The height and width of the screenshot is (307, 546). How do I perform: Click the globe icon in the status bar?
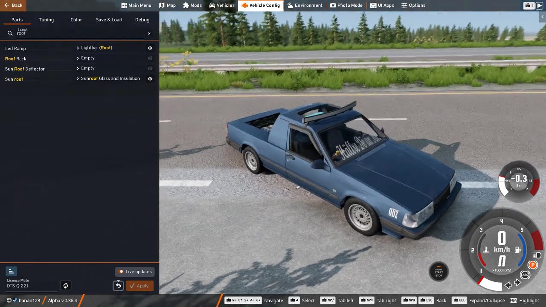[9, 301]
